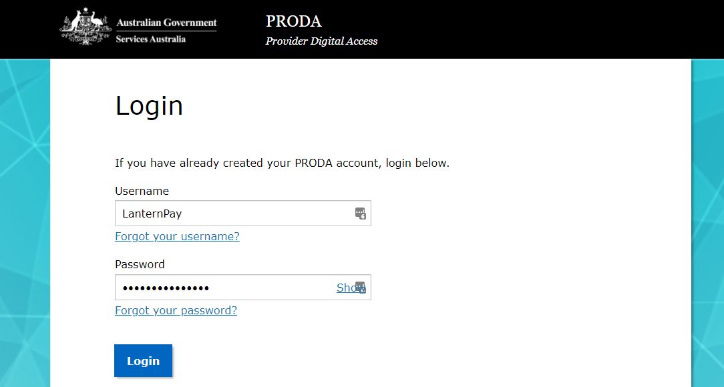Click the Australian Government coat of arms emblem
724x387 pixels.
pyautogui.click(x=85, y=27)
